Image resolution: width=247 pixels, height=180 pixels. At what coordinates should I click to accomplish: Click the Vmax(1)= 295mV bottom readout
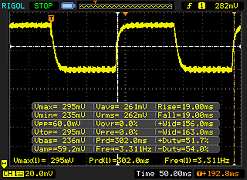(44, 160)
